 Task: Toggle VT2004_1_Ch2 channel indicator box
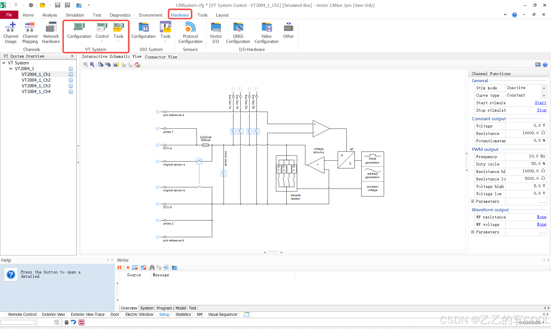[71, 80]
